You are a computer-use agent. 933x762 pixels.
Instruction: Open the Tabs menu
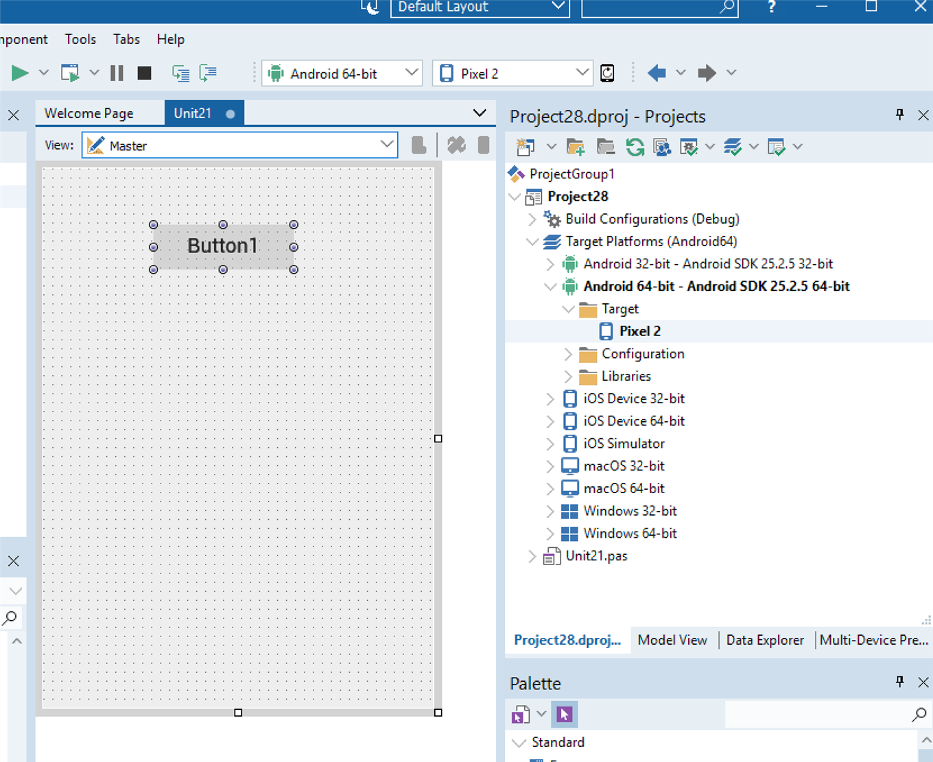coord(126,39)
